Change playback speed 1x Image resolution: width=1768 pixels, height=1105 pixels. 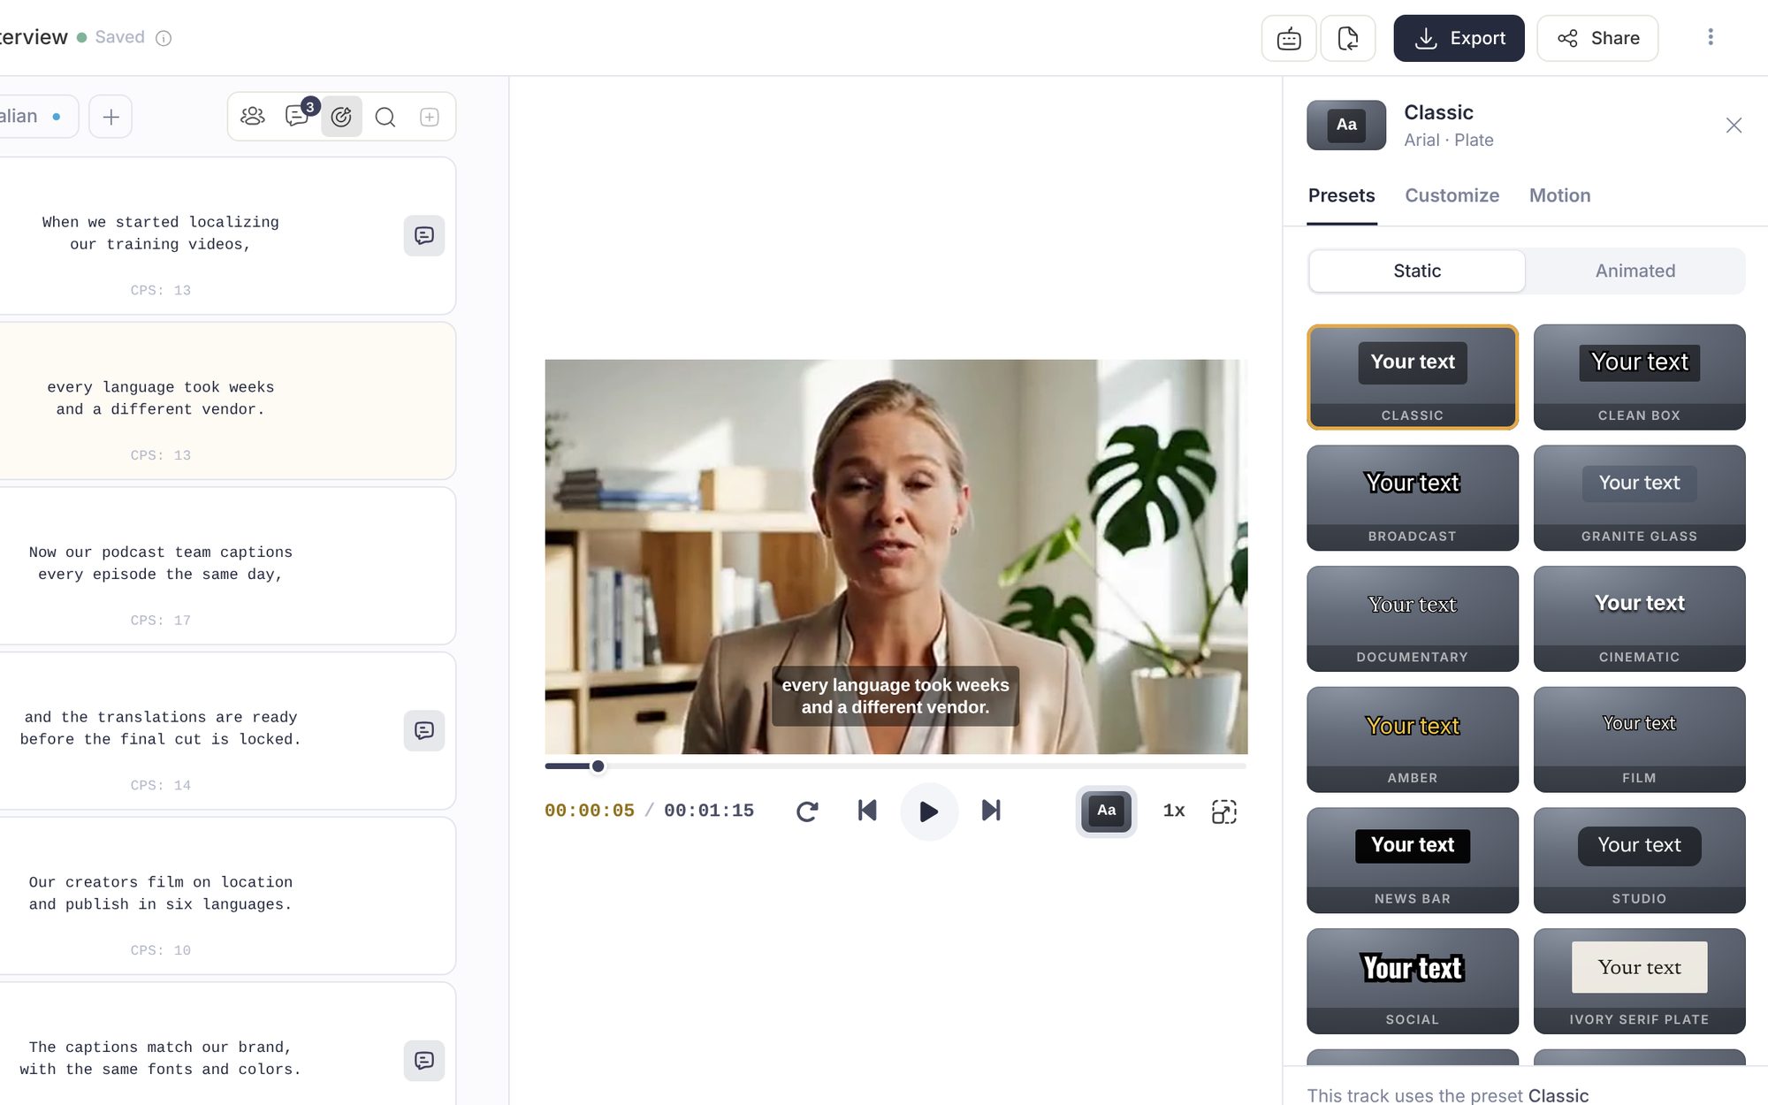[x=1174, y=811]
